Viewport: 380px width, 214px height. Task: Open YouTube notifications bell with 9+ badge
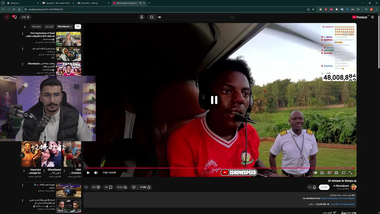(x=15, y=17)
